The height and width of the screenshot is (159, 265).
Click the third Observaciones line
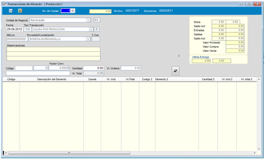(53, 58)
